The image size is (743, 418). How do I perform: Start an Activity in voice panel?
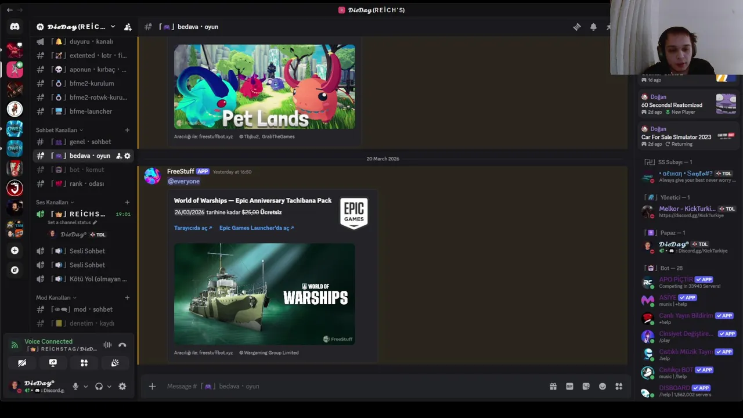click(x=84, y=363)
